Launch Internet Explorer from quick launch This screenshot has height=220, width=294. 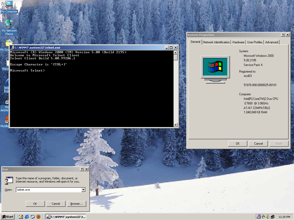tap(27, 217)
